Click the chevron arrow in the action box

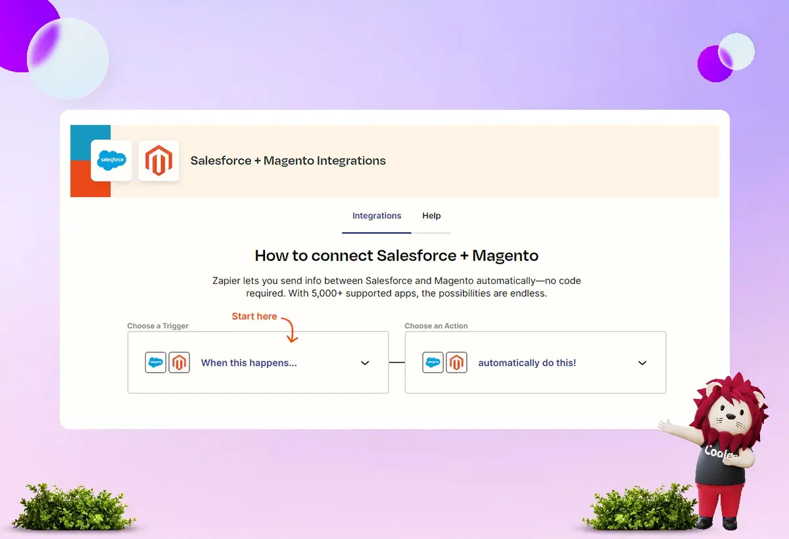coord(642,363)
